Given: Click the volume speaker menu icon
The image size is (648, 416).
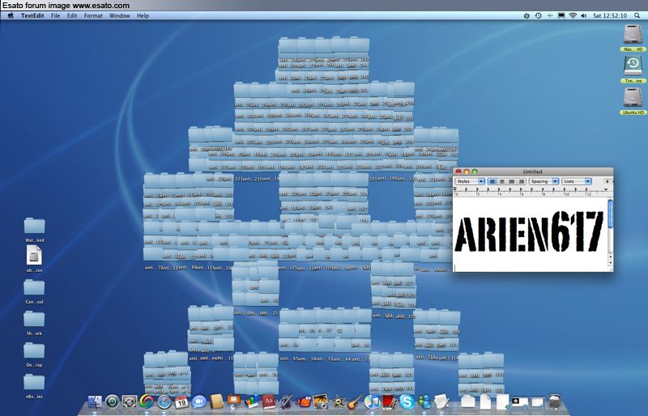Looking at the screenshot, I should [x=583, y=15].
